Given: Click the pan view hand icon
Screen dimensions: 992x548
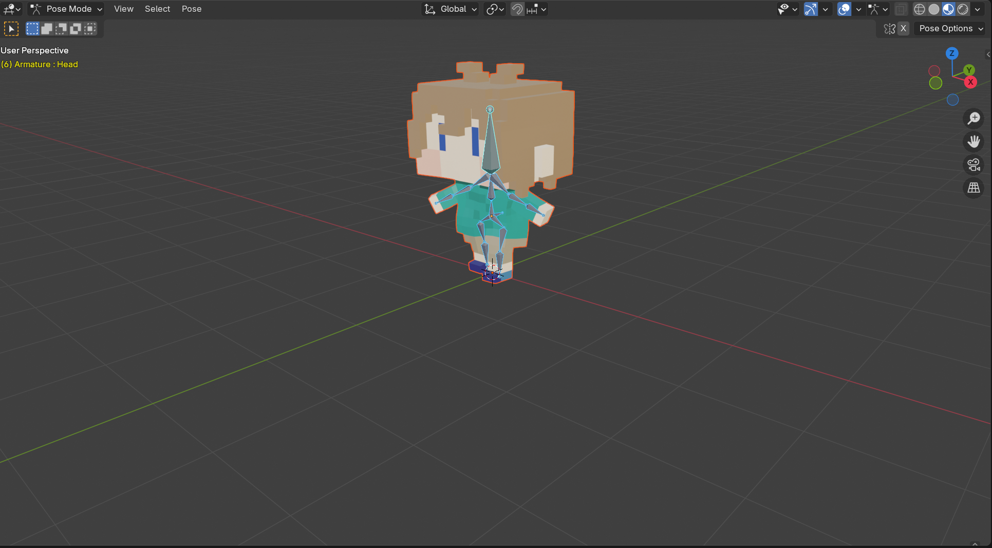Looking at the screenshot, I should click(x=974, y=141).
